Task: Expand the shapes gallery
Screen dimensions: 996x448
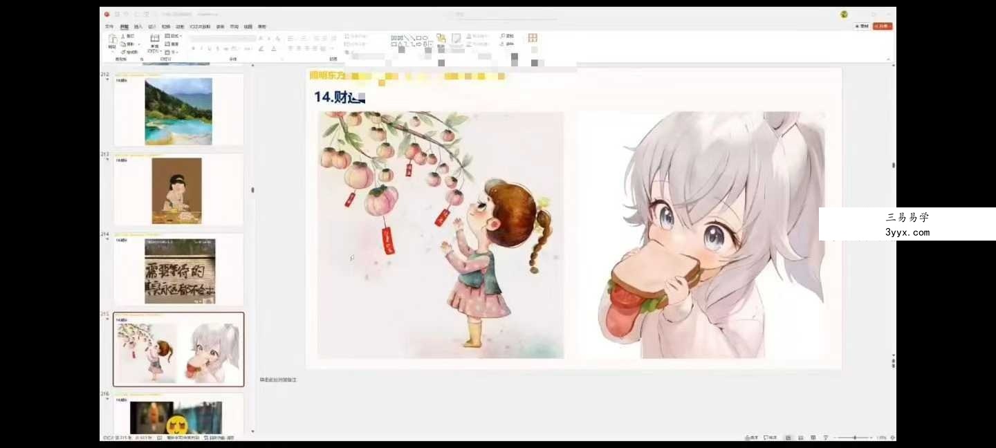Action: [430, 43]
